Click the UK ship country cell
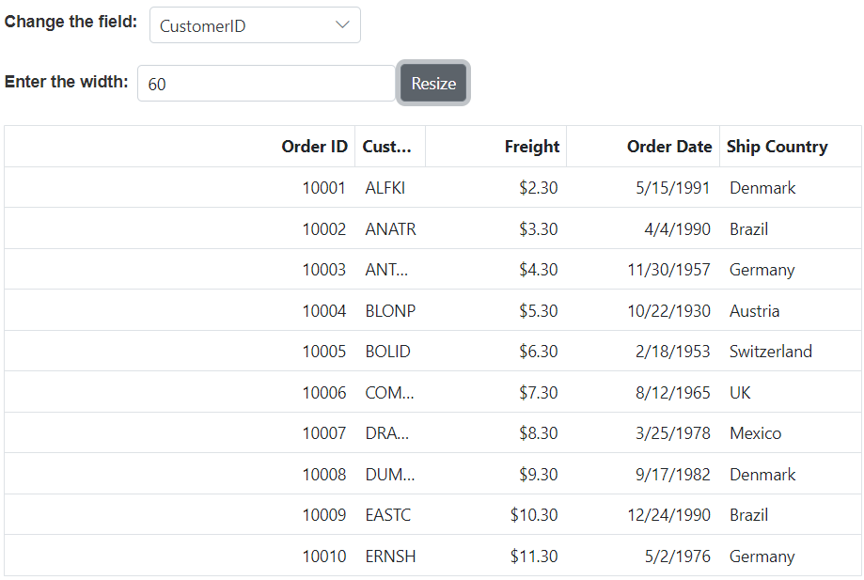Image resolution: width=864 pixels, height=580 pixels. point(740,393)
